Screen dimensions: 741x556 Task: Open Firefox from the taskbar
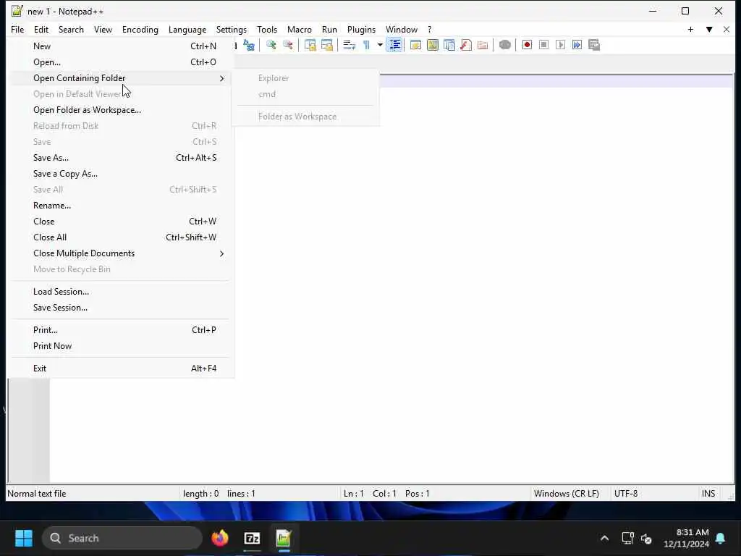tap(220, 538)
